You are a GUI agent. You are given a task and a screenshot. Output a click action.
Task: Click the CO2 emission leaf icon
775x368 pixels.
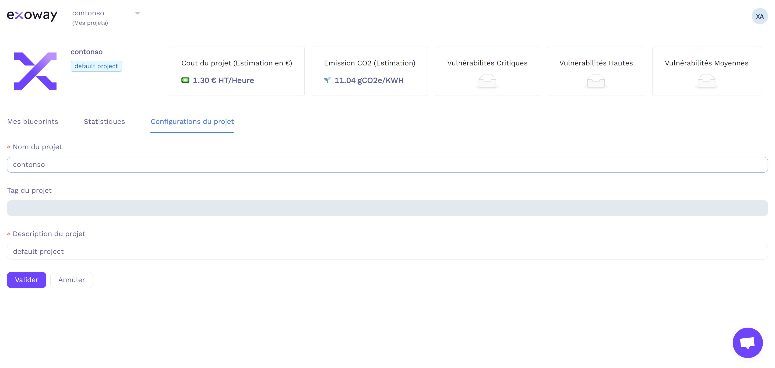[x=327, y=80]
